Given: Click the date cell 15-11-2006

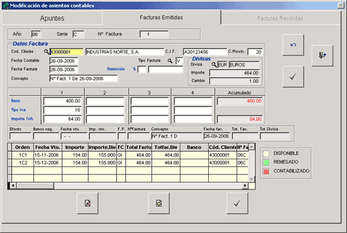Looking at the screenshot, I should coord(48,155).
